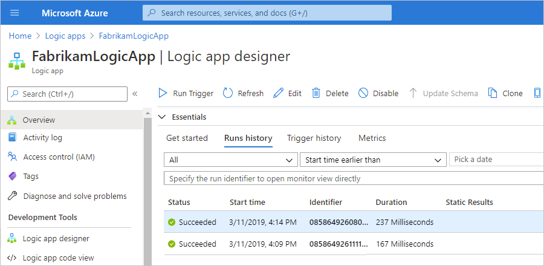Open the Start time earlier than dropdown
This screenshot has height=266, width=544.
(372, 160)
